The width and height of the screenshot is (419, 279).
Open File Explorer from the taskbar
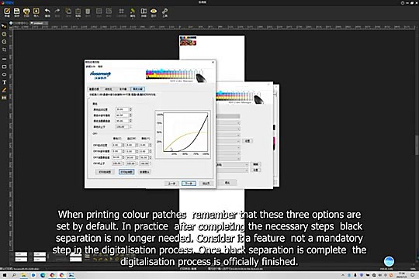24,275
